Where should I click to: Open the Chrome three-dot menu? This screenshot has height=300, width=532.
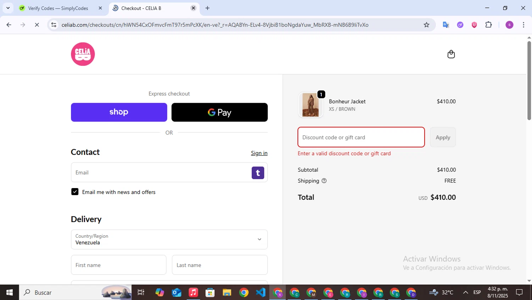[523, 25]
